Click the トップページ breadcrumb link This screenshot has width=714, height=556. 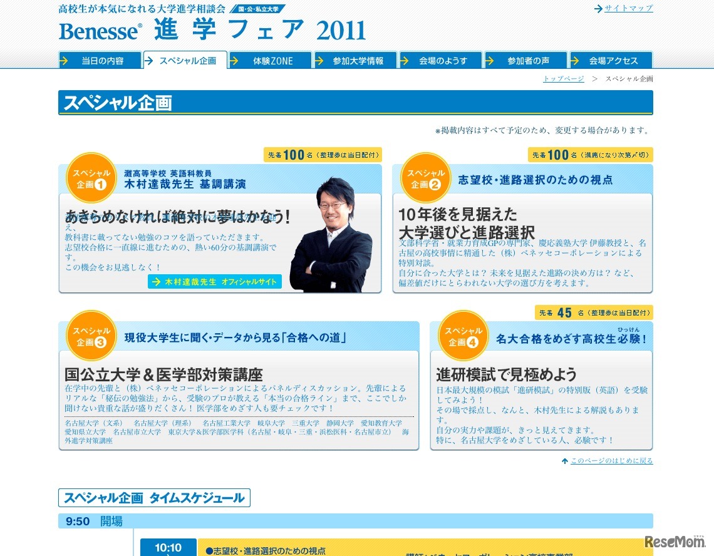point(563,79)
